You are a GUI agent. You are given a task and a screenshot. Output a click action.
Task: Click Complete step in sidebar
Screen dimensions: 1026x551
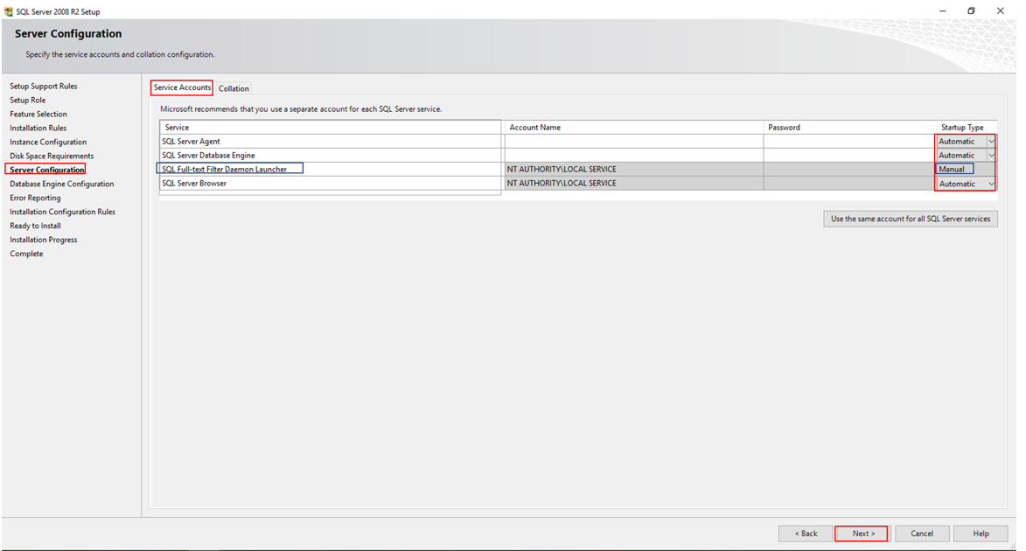pyautogui.click(x=26, y=254)
